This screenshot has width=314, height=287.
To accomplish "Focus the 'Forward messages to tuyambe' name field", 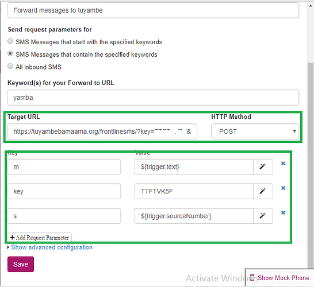I will tap(153, 10).
